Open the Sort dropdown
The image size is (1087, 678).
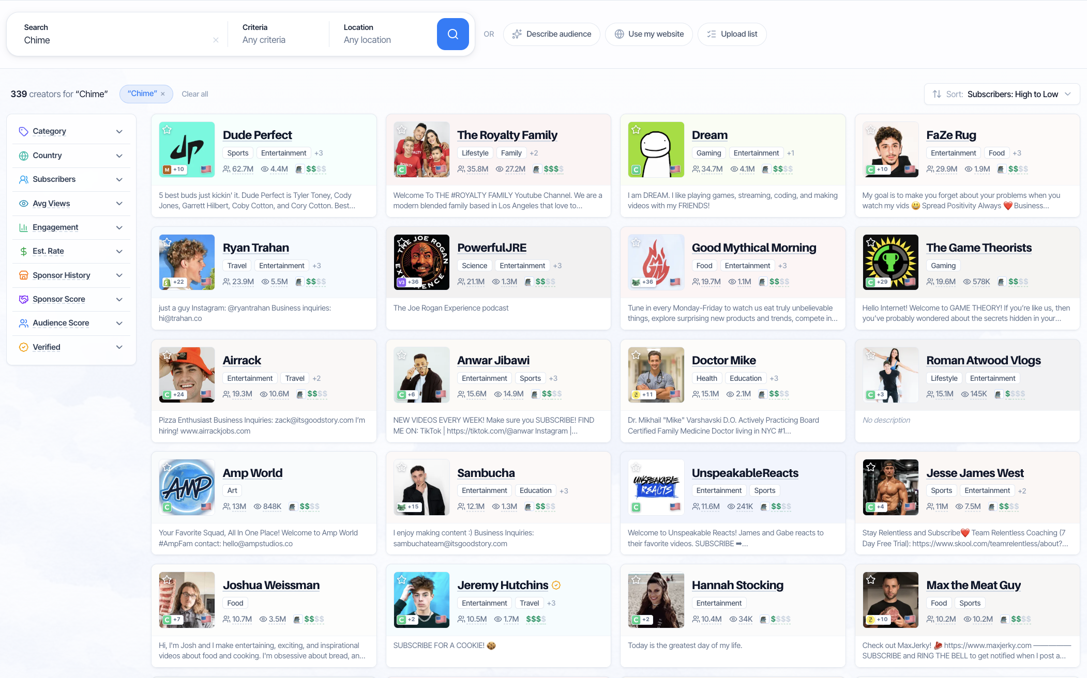coord(1002,94)
